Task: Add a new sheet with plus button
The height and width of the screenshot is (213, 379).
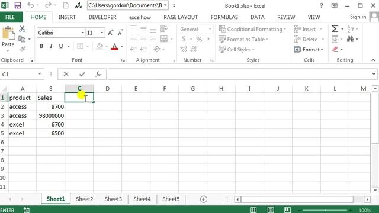Action: pos(204,199)
